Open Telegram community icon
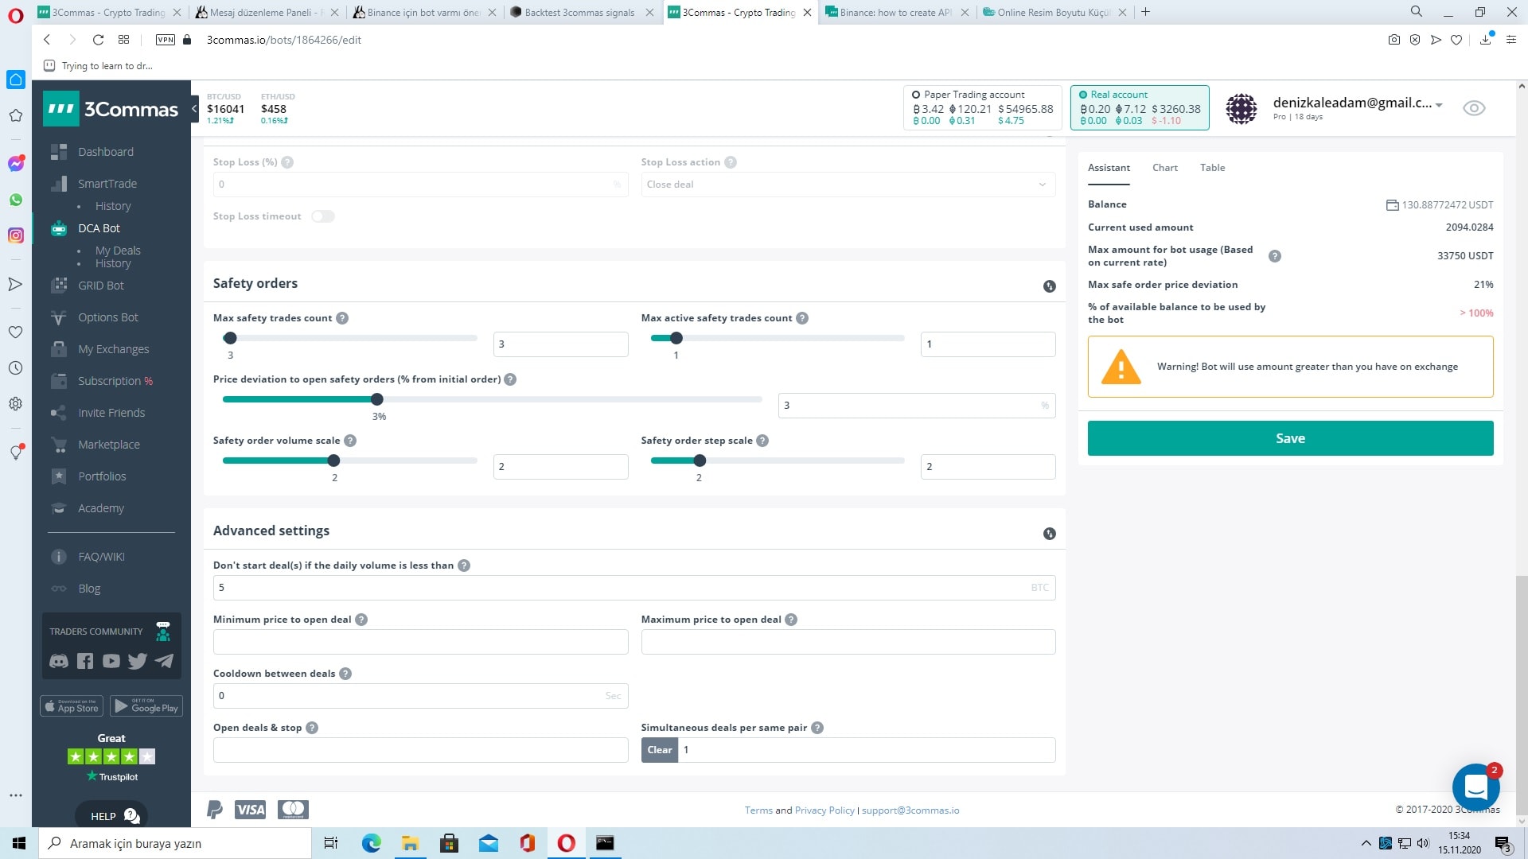The height and width of the screenshot is (859, 1528). click(164, 661)
